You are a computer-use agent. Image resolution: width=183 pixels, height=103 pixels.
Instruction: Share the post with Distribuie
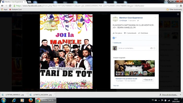click(x=143, y=33)
